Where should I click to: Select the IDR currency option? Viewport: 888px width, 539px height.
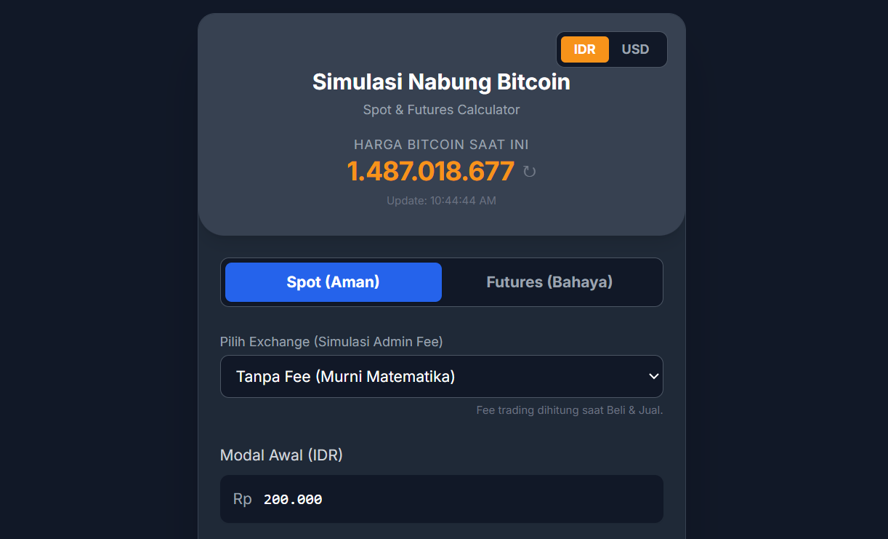[584, 49]
